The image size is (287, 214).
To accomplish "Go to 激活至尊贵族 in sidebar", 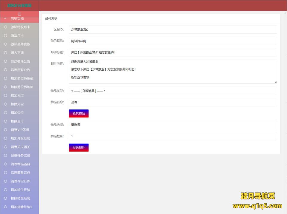I will pos(20,44).
